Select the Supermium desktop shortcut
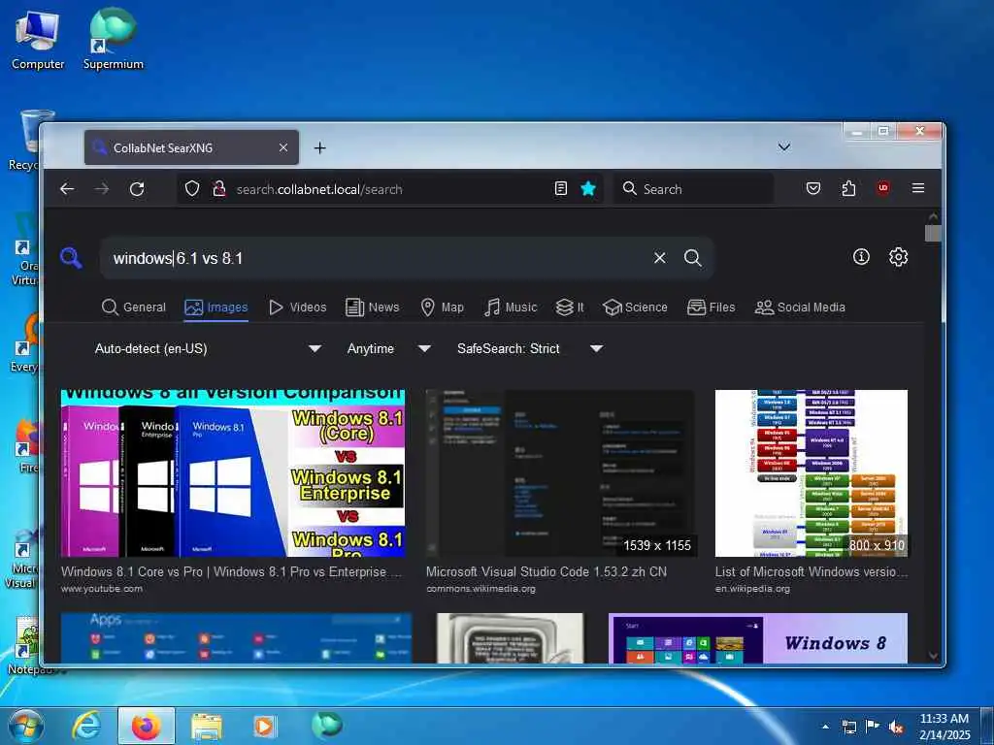 (113, 39)
